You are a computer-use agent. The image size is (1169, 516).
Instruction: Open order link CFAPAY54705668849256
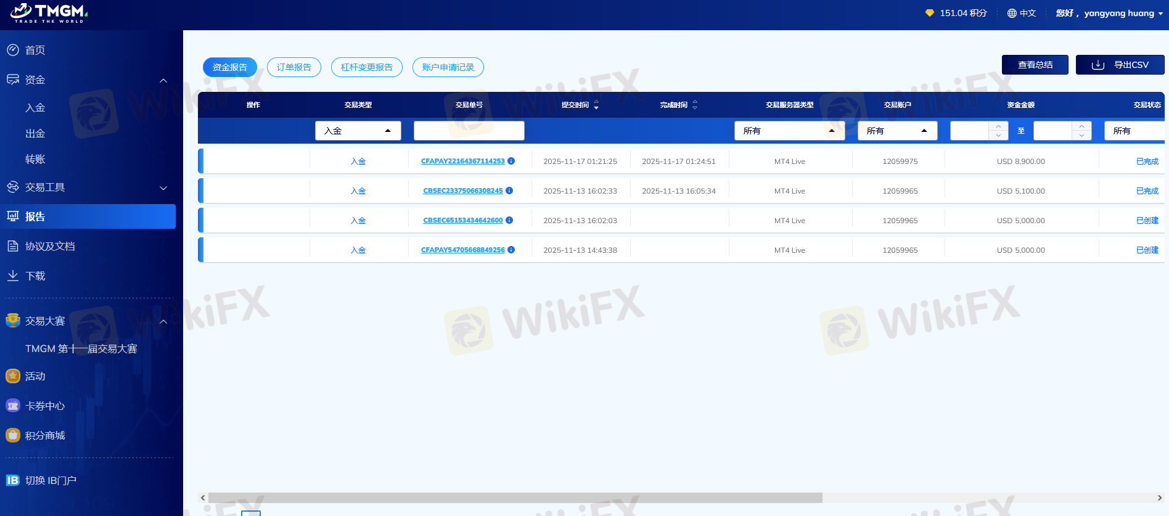click(x=462, y=250)
